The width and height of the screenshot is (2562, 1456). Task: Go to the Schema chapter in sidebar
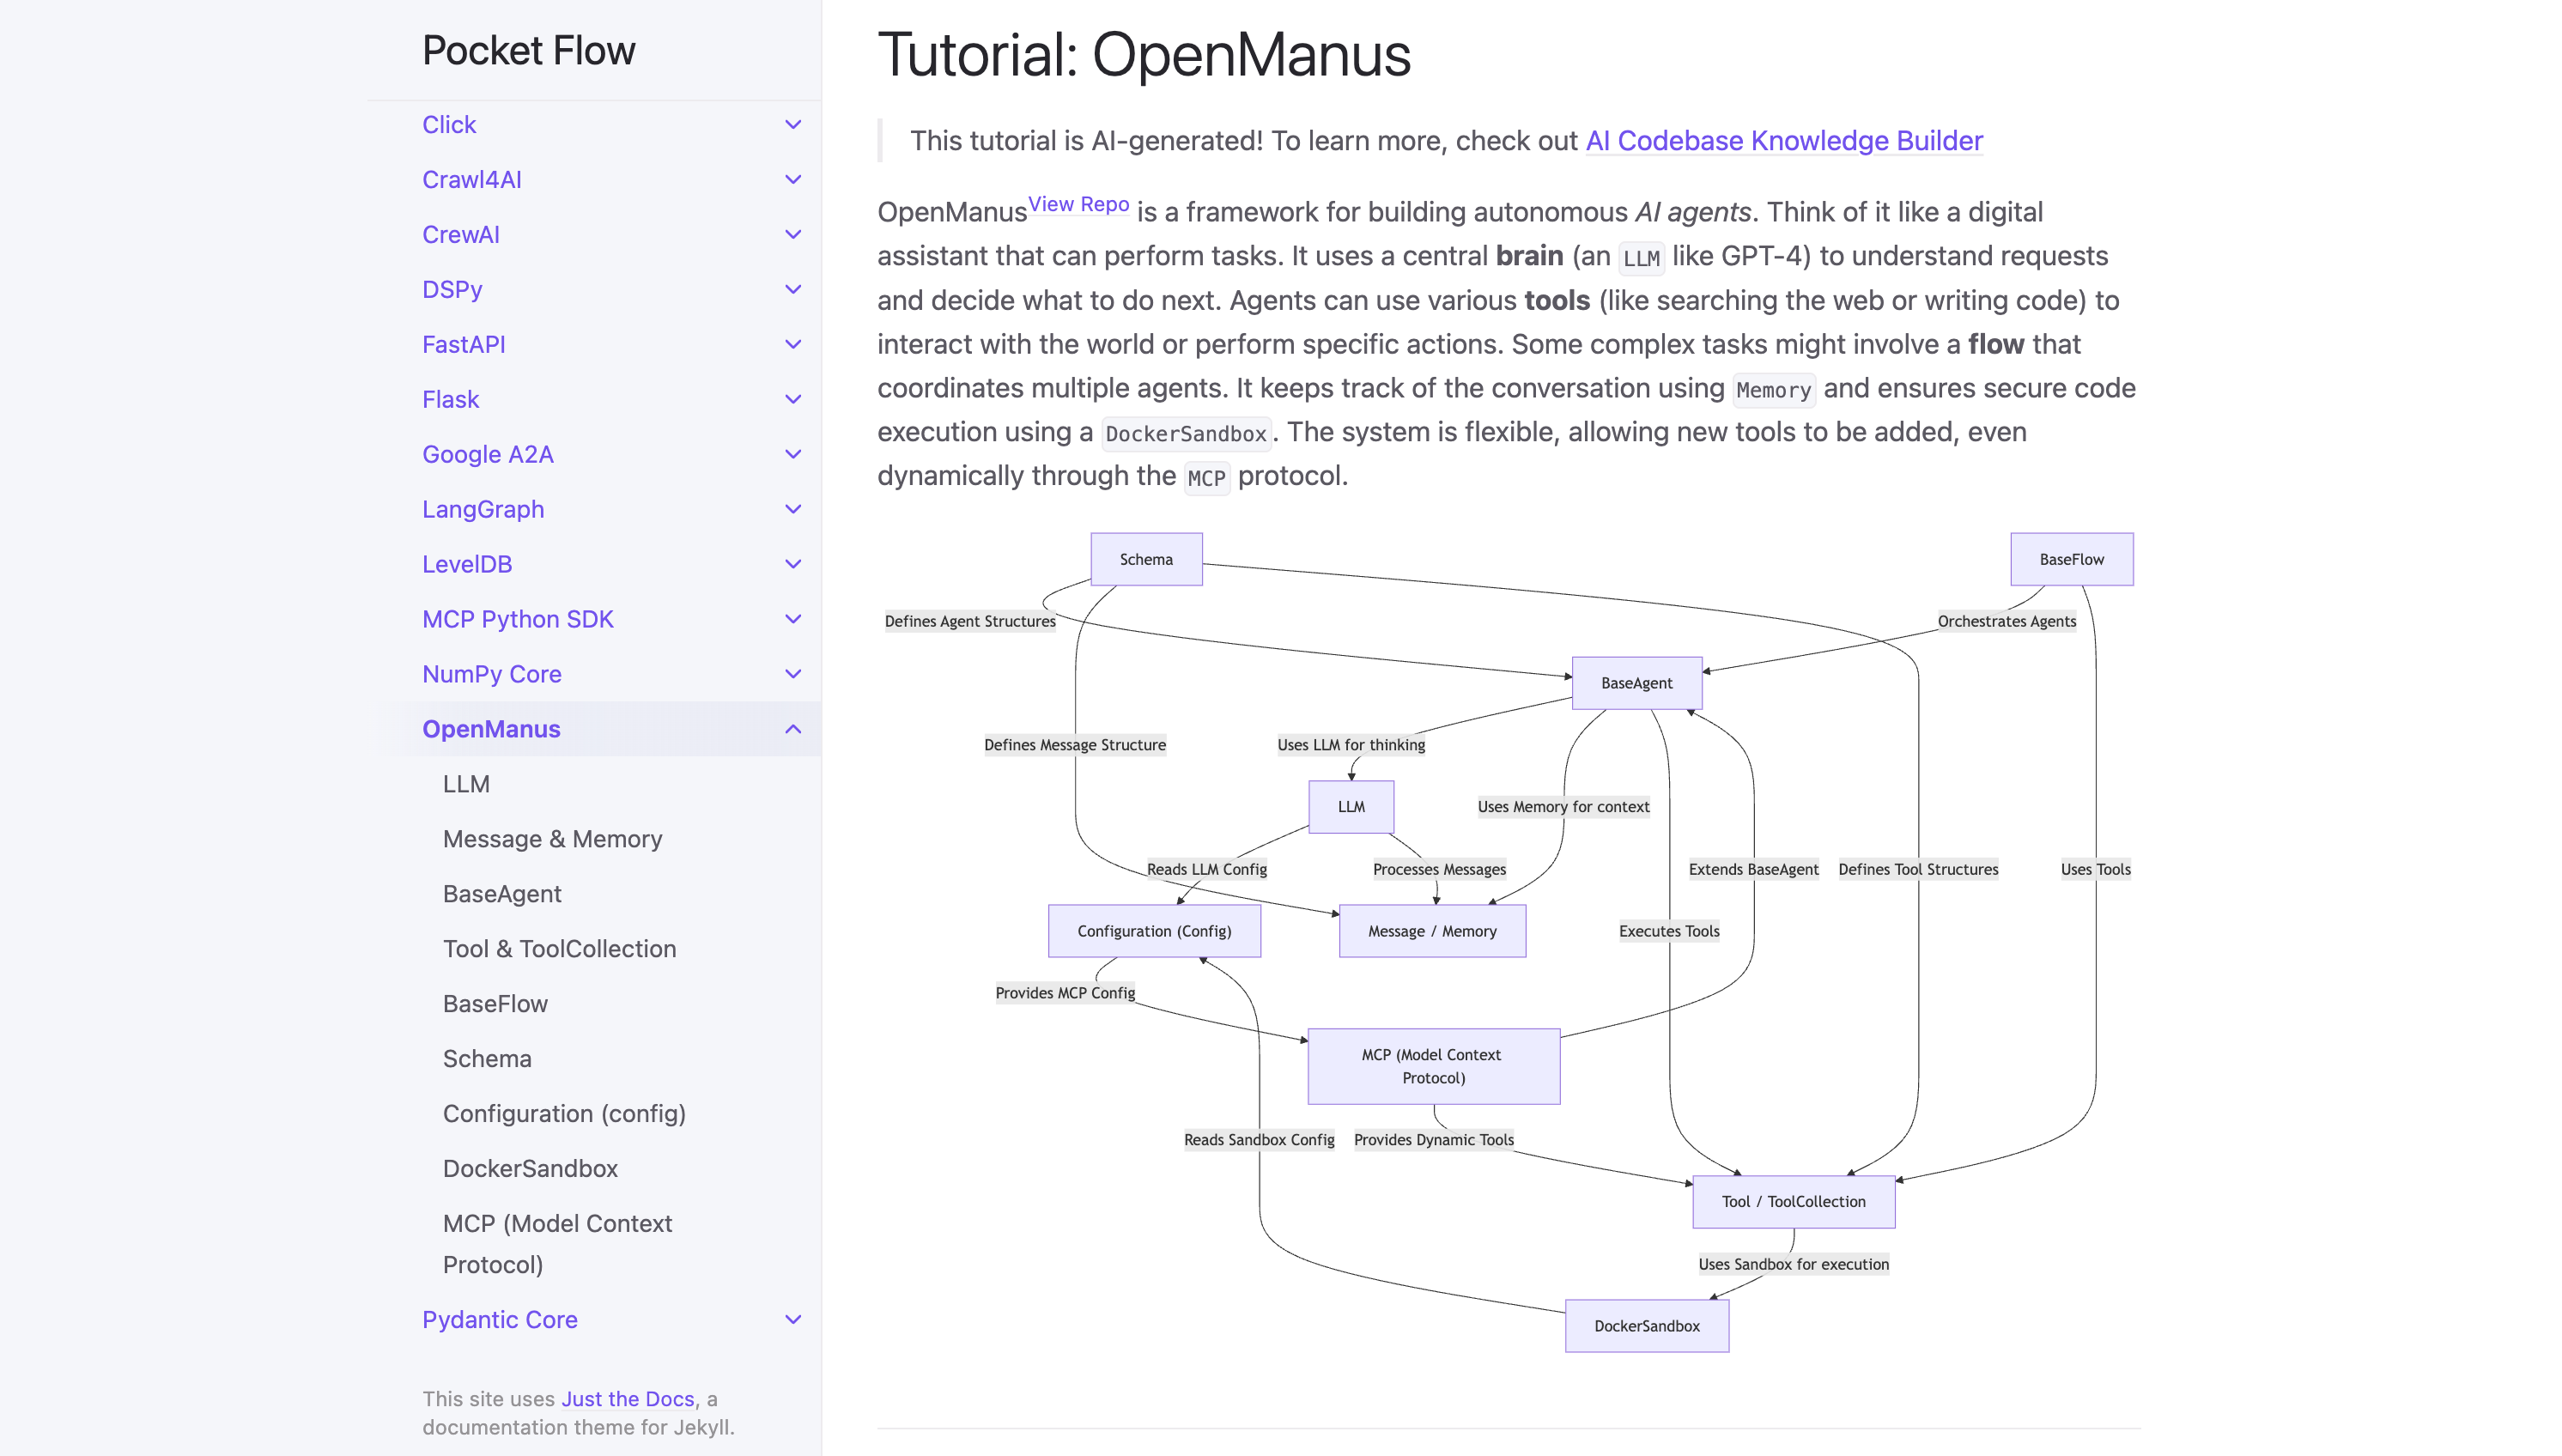[487, 1060]
